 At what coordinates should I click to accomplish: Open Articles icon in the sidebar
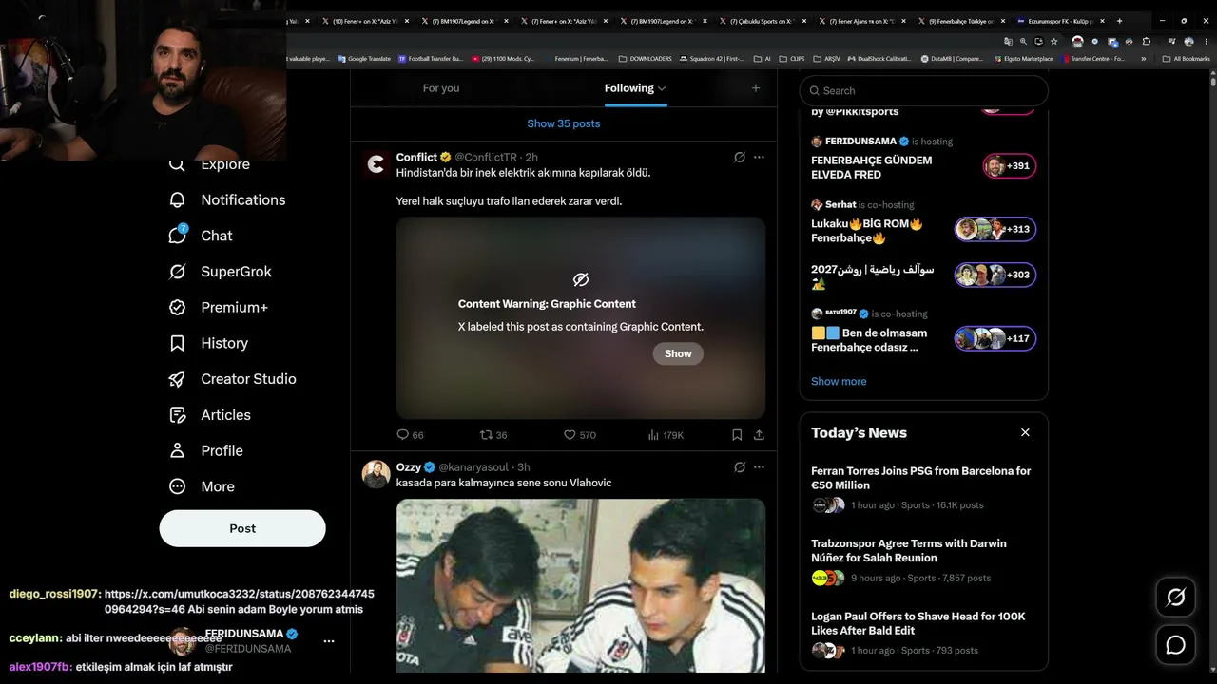click(x=177, y=415)
